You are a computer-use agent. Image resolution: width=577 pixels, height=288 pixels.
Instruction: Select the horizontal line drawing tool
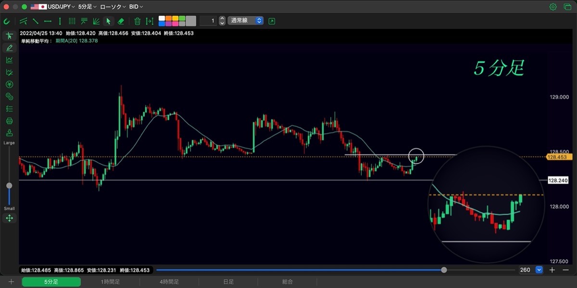(x=48, y=21)
